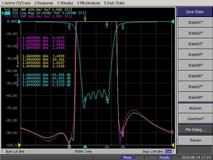Save to State01 register

(195, 22)
